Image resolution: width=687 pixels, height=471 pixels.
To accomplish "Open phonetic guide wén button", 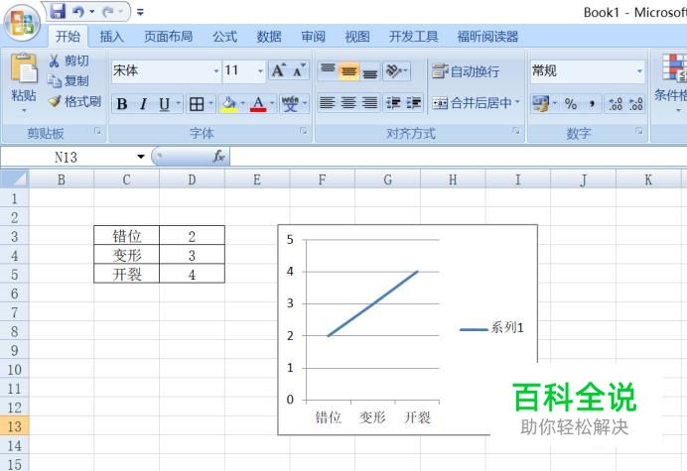I will click(x=290, y=104).
